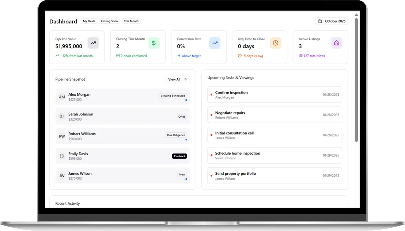This screenshot has width=405, height=231.
Task: Toggle the My Deals filter chip
Action: coord(89,21)
